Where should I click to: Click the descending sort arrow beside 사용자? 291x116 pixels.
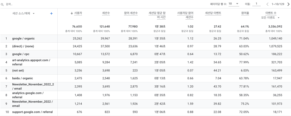(72, 13)
